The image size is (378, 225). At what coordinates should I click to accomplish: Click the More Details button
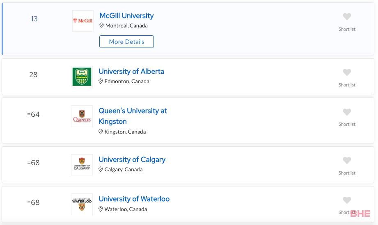point(126,42)
